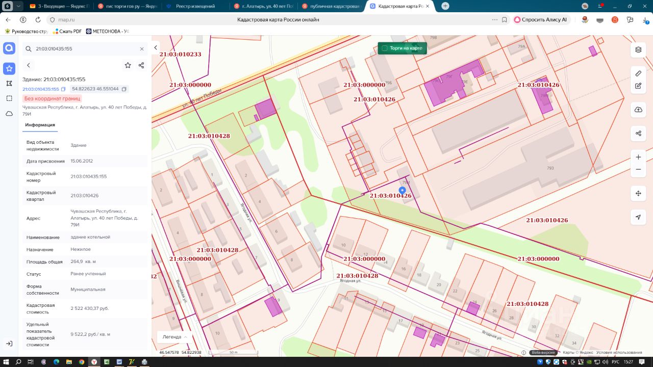Switch to the 'публичная кадастровая' tab
Viewport: 653px width, 367px height.
331,6
